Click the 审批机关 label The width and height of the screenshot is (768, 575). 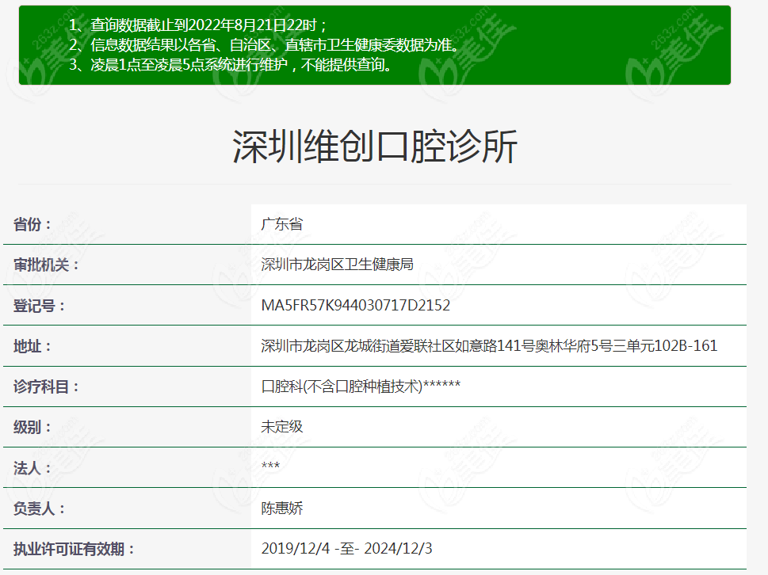47,265
